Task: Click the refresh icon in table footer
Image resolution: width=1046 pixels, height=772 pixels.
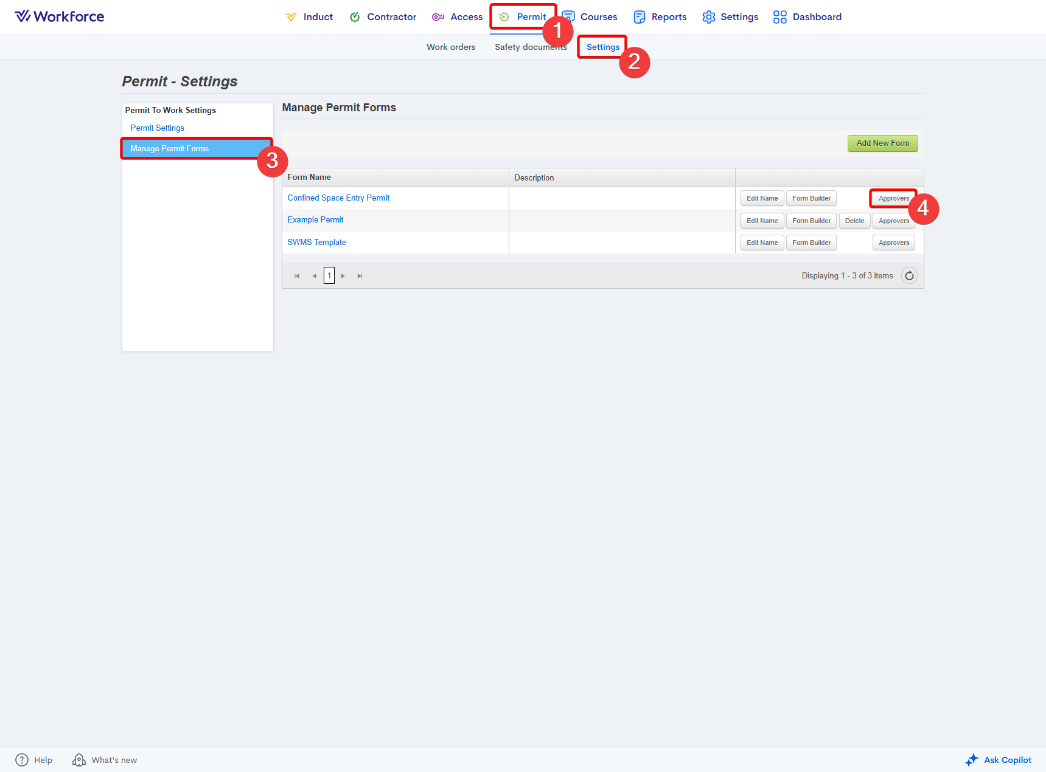Action: [x=909, y=276]
